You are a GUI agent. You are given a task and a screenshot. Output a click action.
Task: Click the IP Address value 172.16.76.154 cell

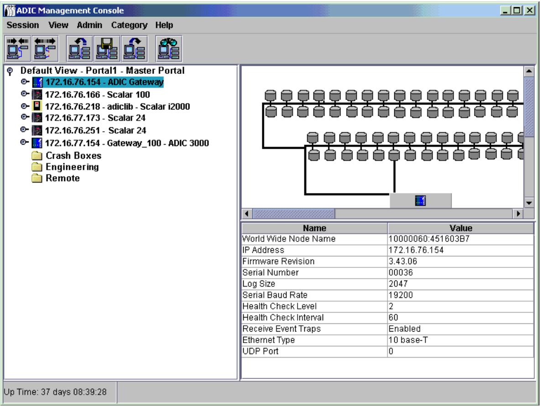point(460,250)
